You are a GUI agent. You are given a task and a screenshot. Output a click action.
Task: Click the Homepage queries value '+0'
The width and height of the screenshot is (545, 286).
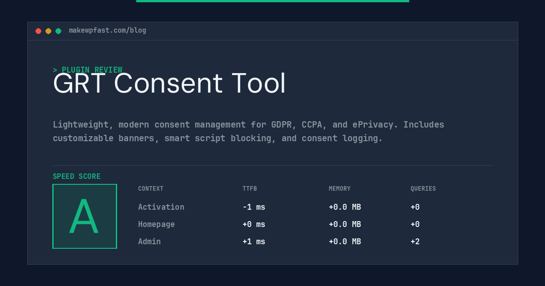[x=415, y=224]
